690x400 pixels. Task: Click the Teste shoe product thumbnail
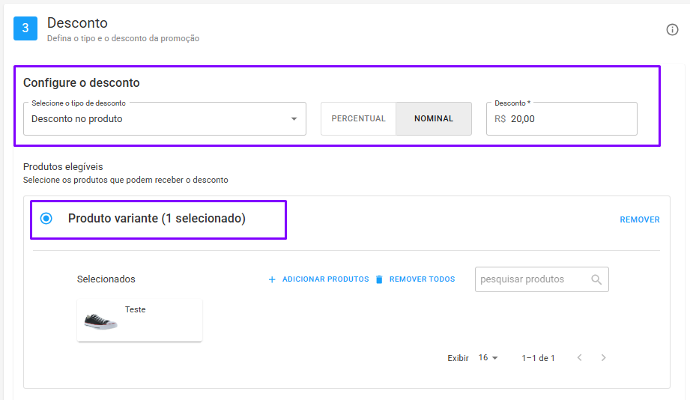tap(101, 321)
